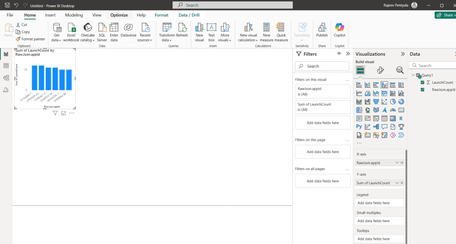Click the SQL Server icon
The image size is (456, 244).
(102, 28)
